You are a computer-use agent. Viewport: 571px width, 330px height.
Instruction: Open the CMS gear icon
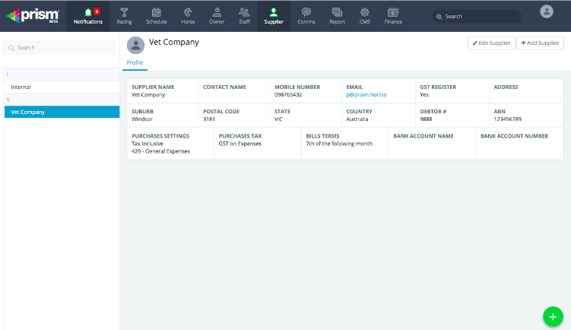pyautogui.click(x=364, y=15)
